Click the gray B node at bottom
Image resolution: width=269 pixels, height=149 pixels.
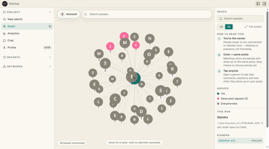coord(134,120)
